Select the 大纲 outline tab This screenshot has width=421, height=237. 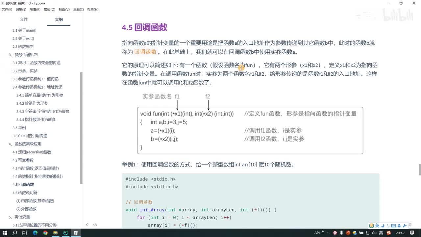click(59, 19)
